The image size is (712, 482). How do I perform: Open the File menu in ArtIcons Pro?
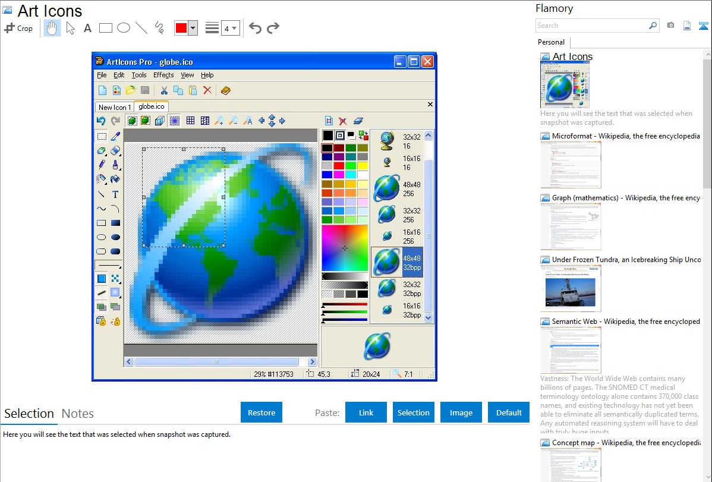click(x=102, y=75)
